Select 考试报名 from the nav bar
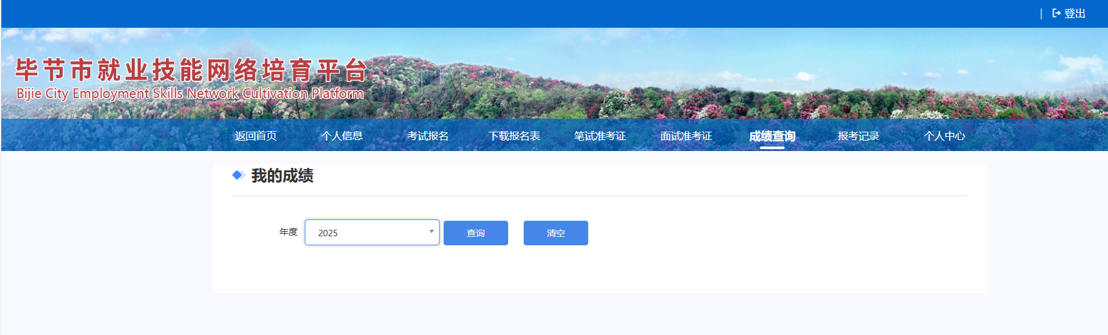1108x335 pixels. tap(427, 136)
